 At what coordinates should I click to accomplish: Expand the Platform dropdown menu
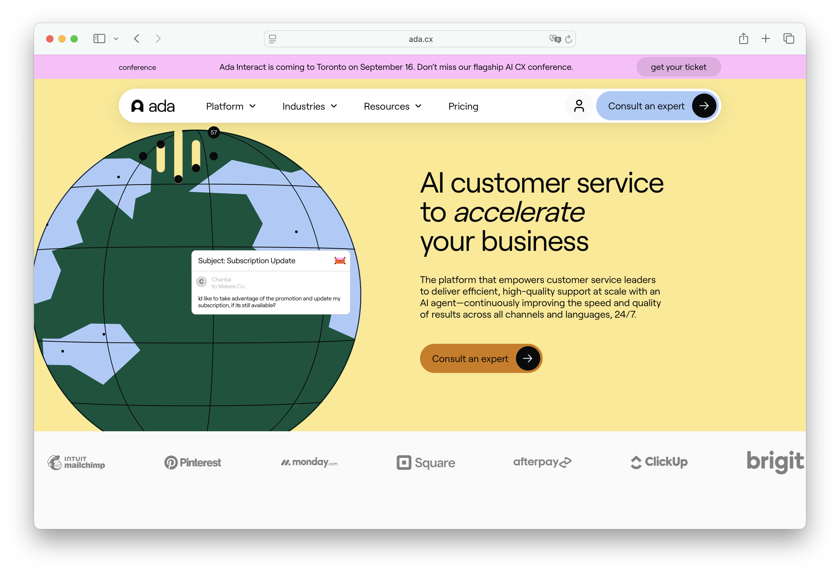click(230, 106)
